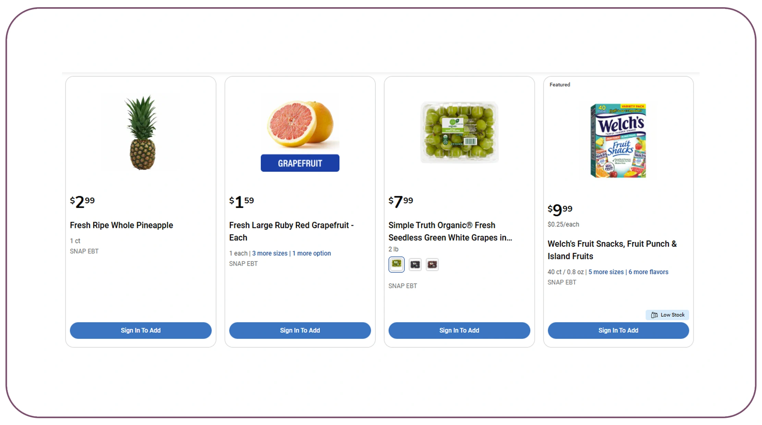Open Fresh Large Ruby Red Grapefruit details
This screenshot has height=425, width=762.
click(291, 231)
